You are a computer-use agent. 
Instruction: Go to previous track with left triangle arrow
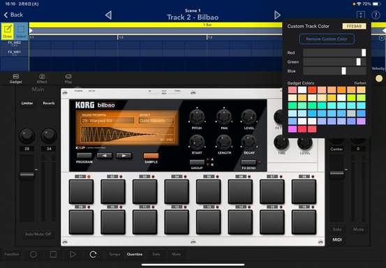point(108,15)
